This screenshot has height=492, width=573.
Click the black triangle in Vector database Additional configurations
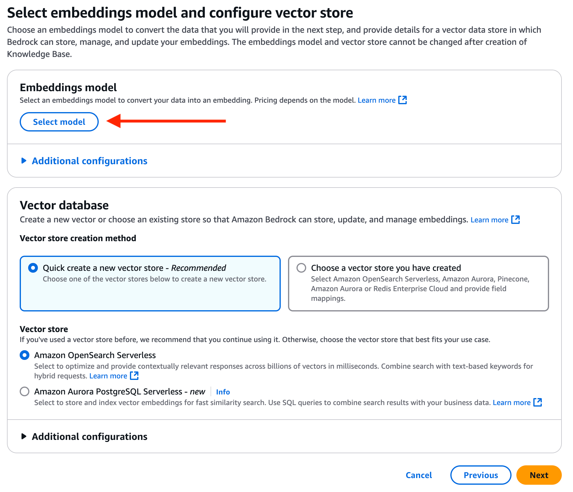point(24,436)
